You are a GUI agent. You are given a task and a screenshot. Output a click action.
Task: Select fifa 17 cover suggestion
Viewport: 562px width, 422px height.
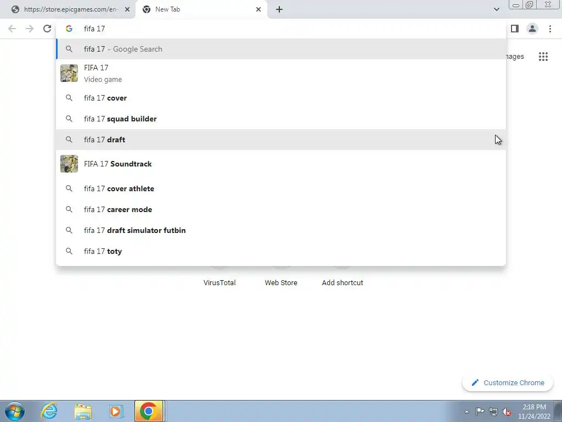coord(281,98)
